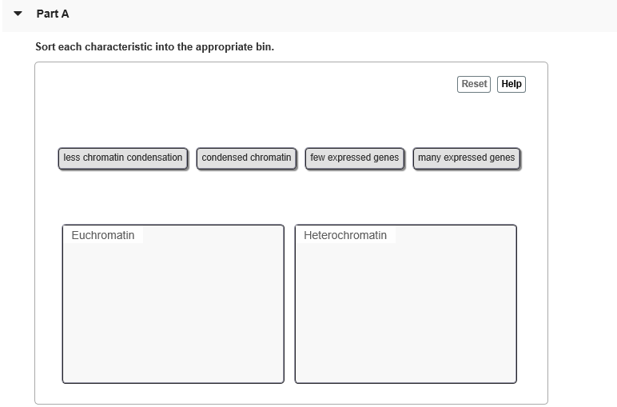Image resolution: width=617 pixels, height=407 pixels.
Task: Pick the 'many expressed genes' tile
Action: click(466, 158)
